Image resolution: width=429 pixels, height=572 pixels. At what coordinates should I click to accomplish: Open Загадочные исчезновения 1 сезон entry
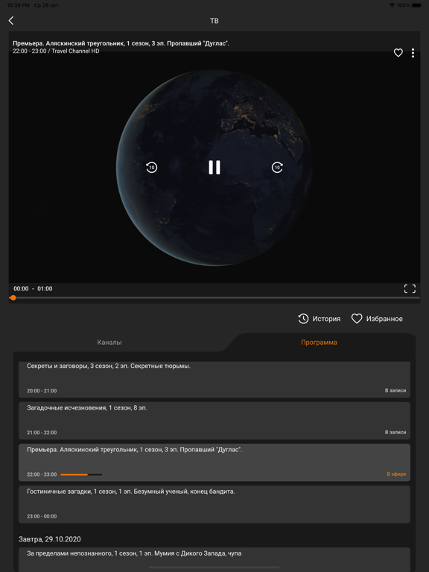214,421
